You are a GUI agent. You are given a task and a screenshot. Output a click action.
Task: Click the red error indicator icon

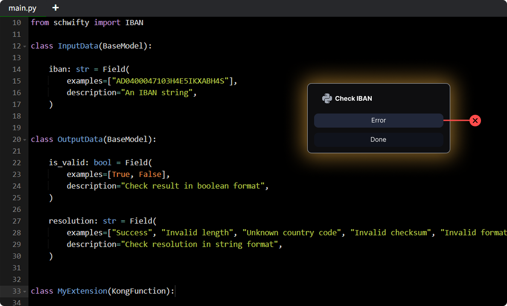pyautogui.click(x=475, y=120)
